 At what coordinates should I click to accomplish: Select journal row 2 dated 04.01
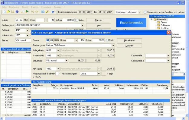(16, 105)
